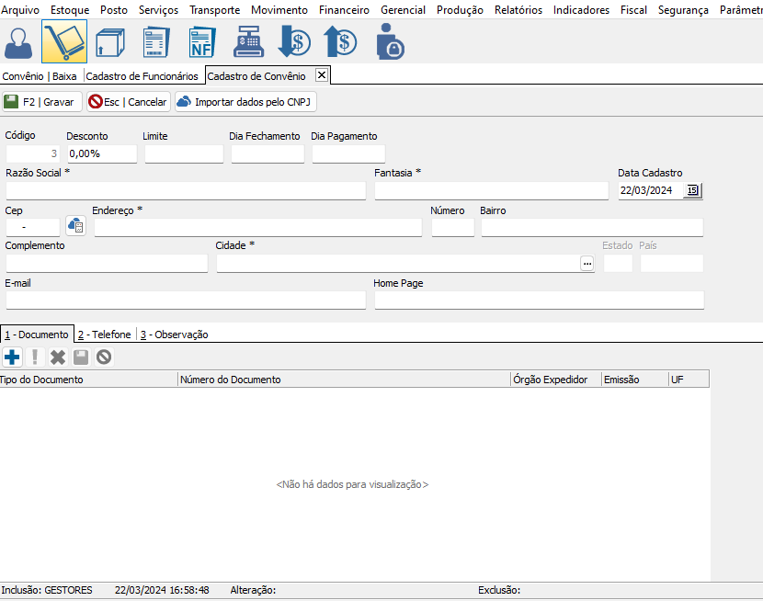Close the Cadastro de Convênio tab
763x601 pixels.
click(x=322, y=74)
